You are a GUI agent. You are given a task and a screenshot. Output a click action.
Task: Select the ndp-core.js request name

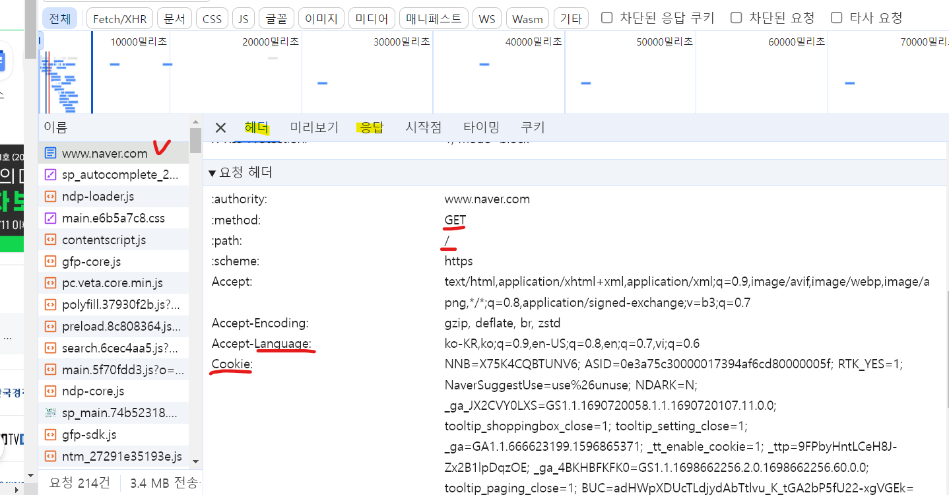[x=93, y=391]
